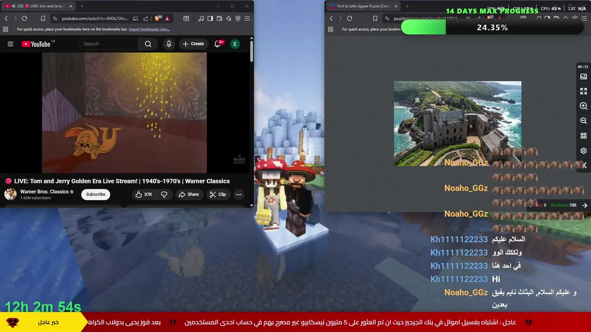Open site settings icon beside youtube.com URL

pyautogui.click(x=55, y=18)
